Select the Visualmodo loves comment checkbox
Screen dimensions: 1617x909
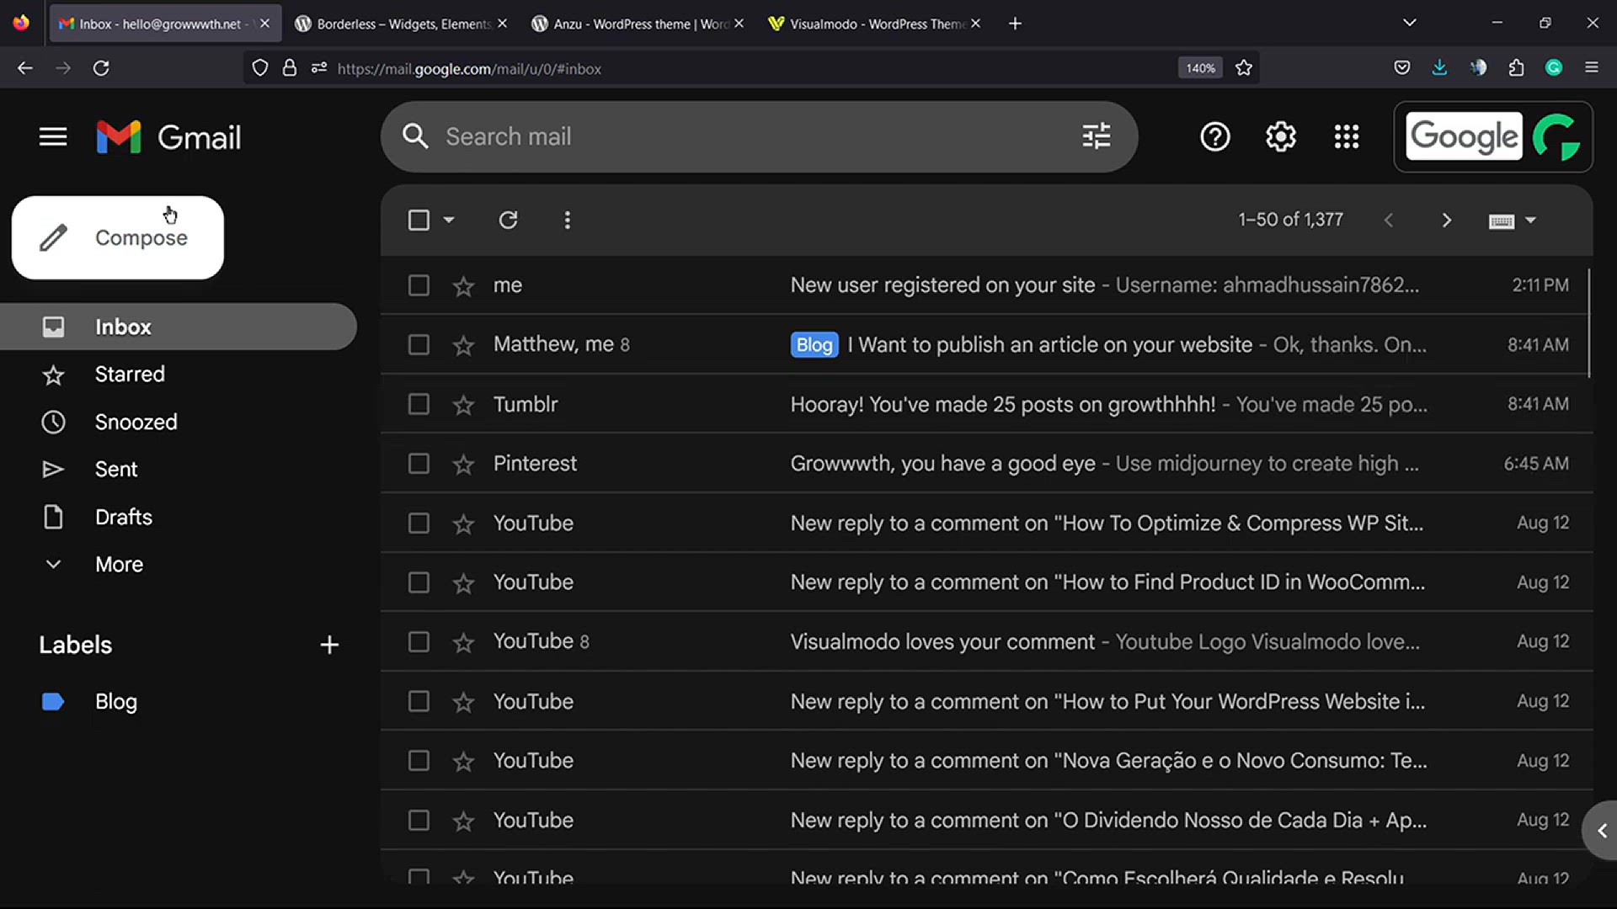click(x=419, y=641)
